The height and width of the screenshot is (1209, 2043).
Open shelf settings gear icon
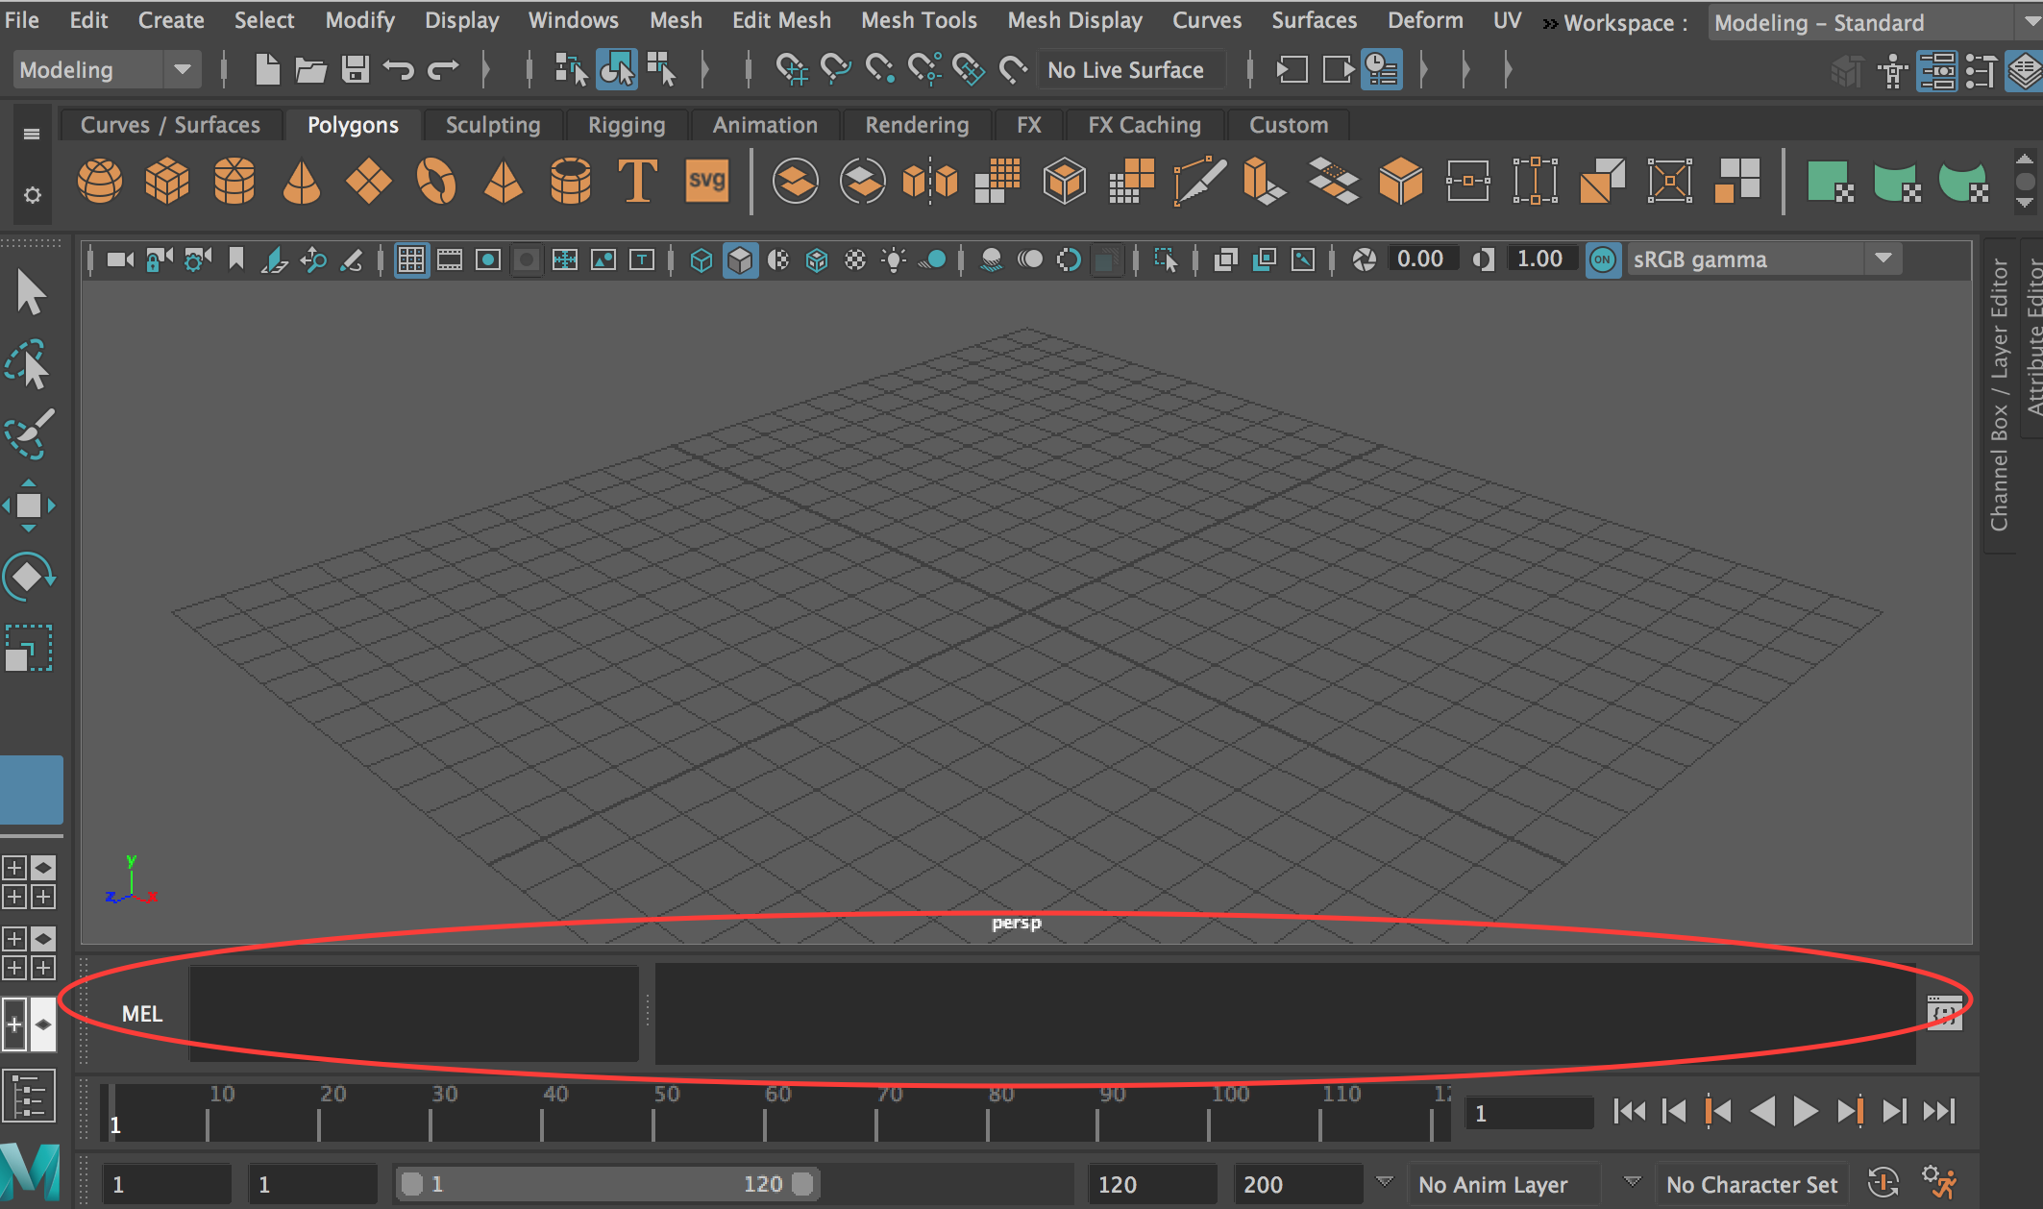[x=32, y=195]
